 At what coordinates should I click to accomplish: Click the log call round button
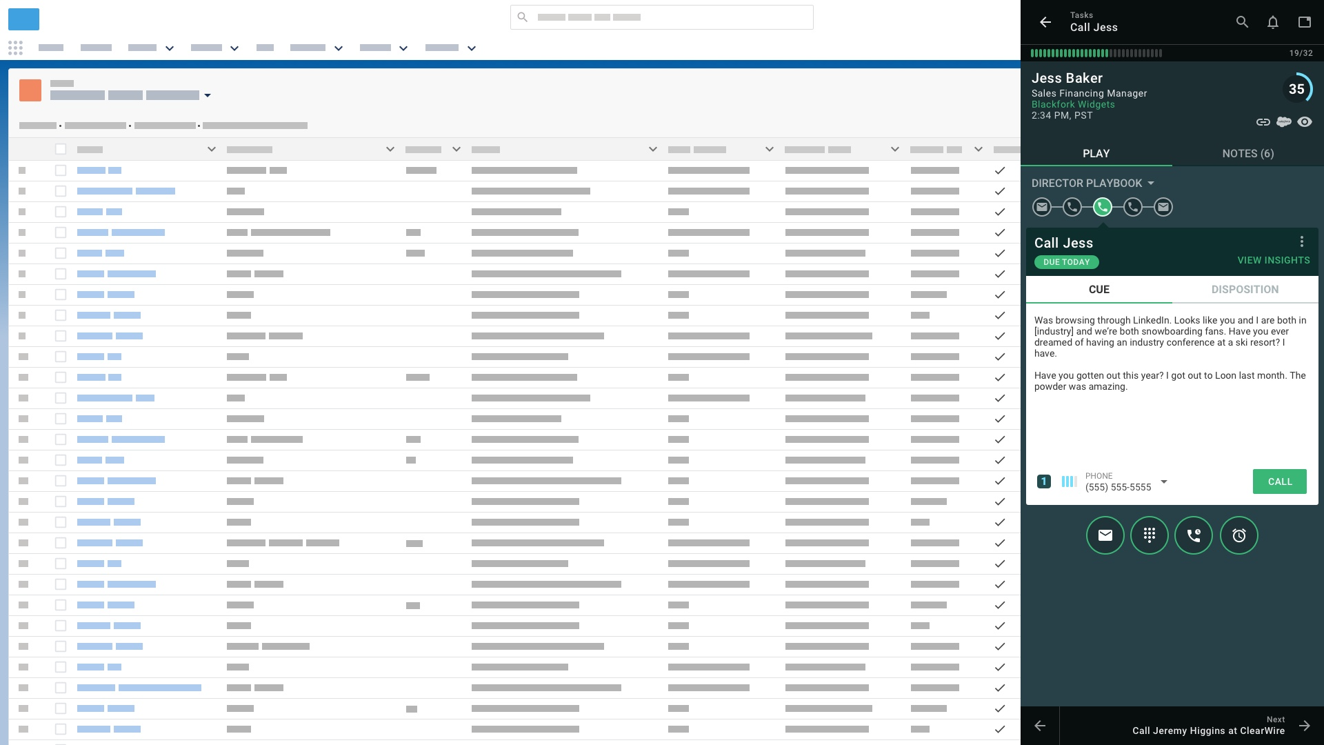click(1194, 535)
